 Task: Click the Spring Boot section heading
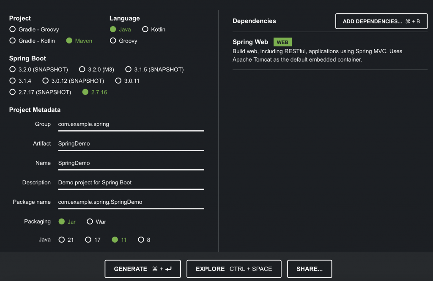[27, 58]
